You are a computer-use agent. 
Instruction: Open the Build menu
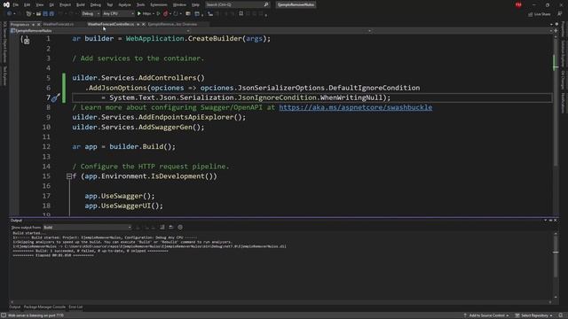pos(81,4)
